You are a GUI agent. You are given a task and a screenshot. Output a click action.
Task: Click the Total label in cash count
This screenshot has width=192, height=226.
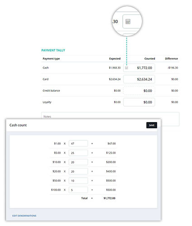(84, 198)
